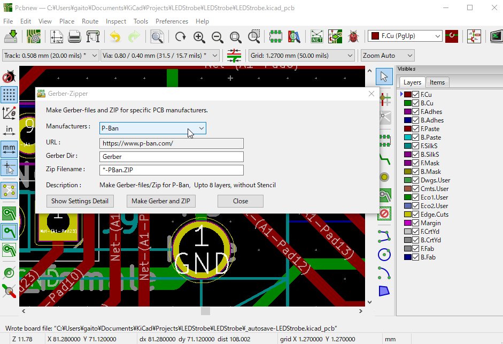503x344 pixels.
Task: Open Page Settings icon
Action: pos(57,36)
